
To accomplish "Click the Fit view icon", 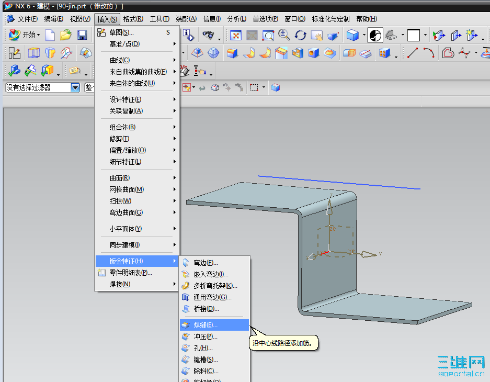I will (x=236, y=36).
